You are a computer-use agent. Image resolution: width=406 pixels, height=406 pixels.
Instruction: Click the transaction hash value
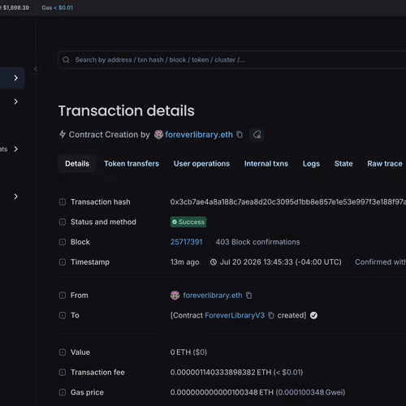click(288, 202)
